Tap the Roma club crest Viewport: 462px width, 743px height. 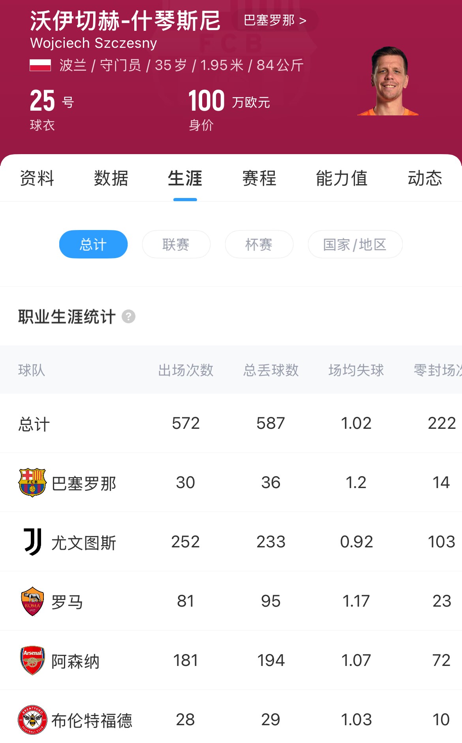coord(32,601)
